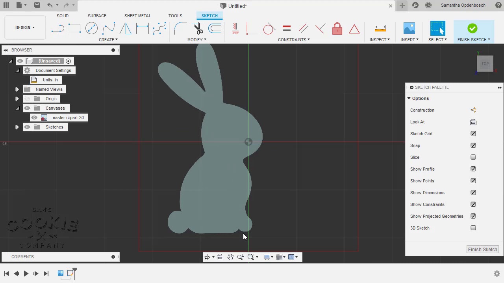
Task: Switch to the SHEET METAL tab
Action: click(137, 16)
